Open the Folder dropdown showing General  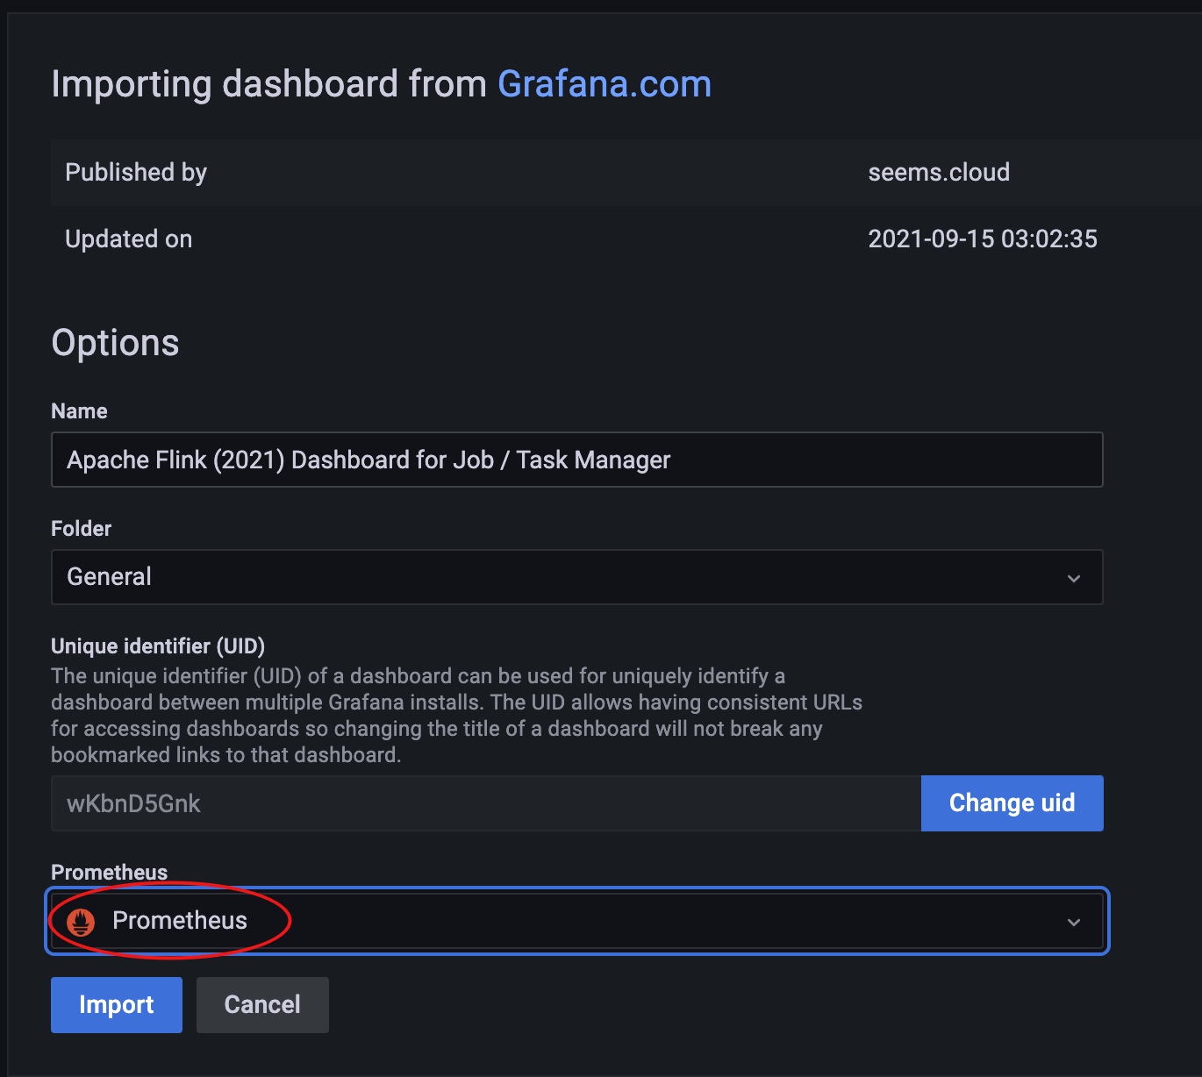[577, 577]
